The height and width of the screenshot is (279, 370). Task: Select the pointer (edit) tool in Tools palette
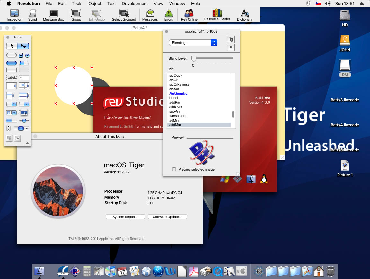coord(23,46)
